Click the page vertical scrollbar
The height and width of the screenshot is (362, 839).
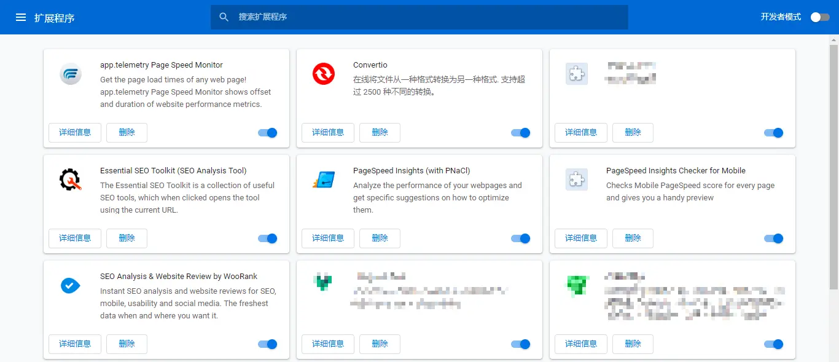(834, 166)
